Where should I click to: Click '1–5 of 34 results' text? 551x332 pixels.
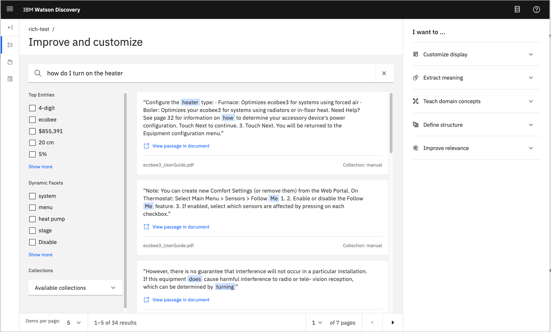tap(115, 322)
